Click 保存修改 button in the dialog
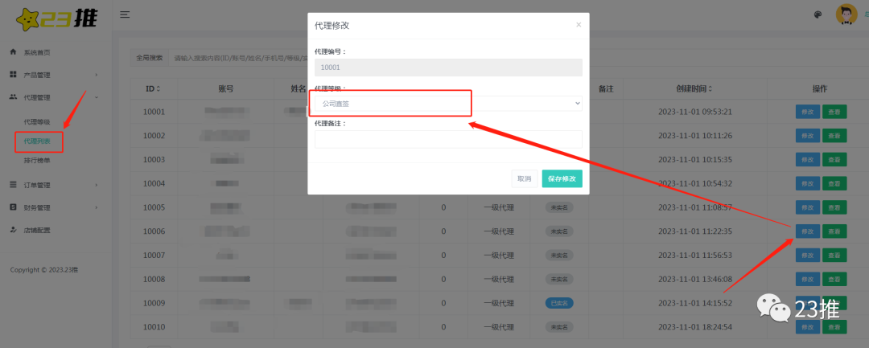 point(562,178)
